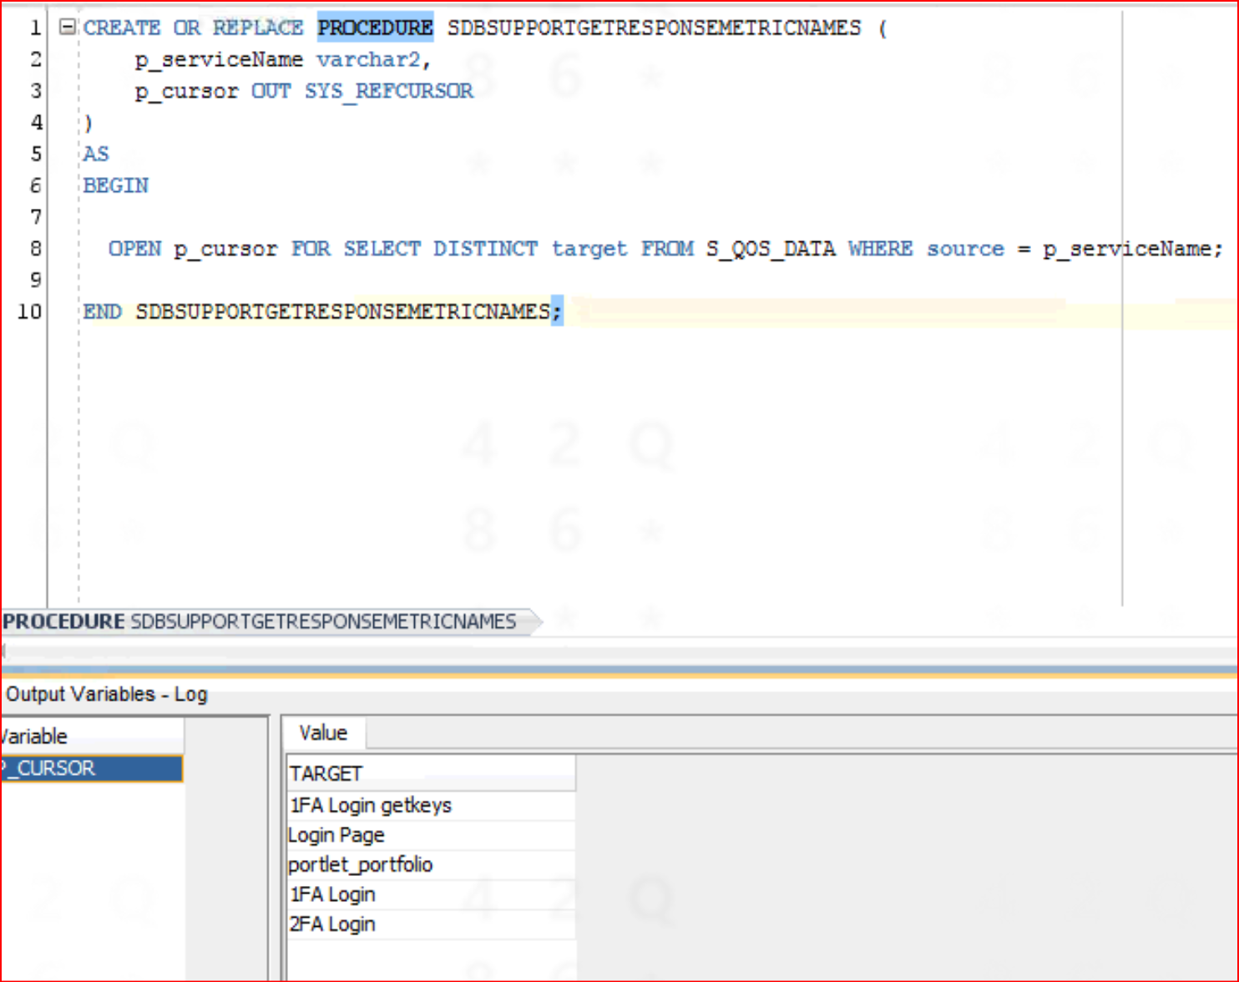Select the '1FA Login' result cell

point(431,895)
